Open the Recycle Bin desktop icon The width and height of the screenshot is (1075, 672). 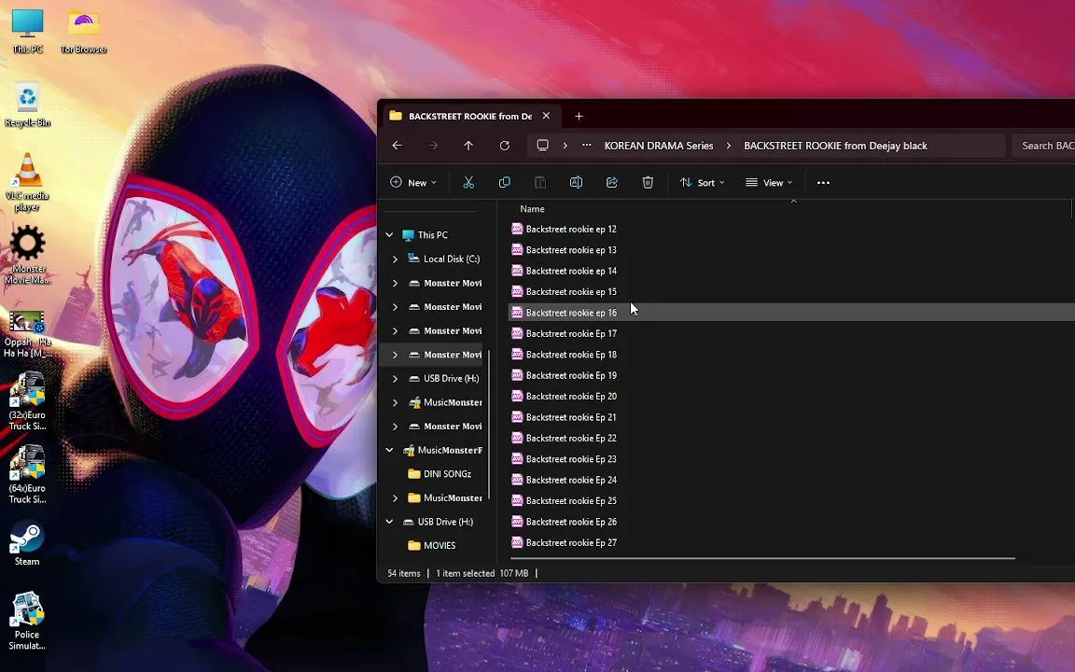click(27, 105)
